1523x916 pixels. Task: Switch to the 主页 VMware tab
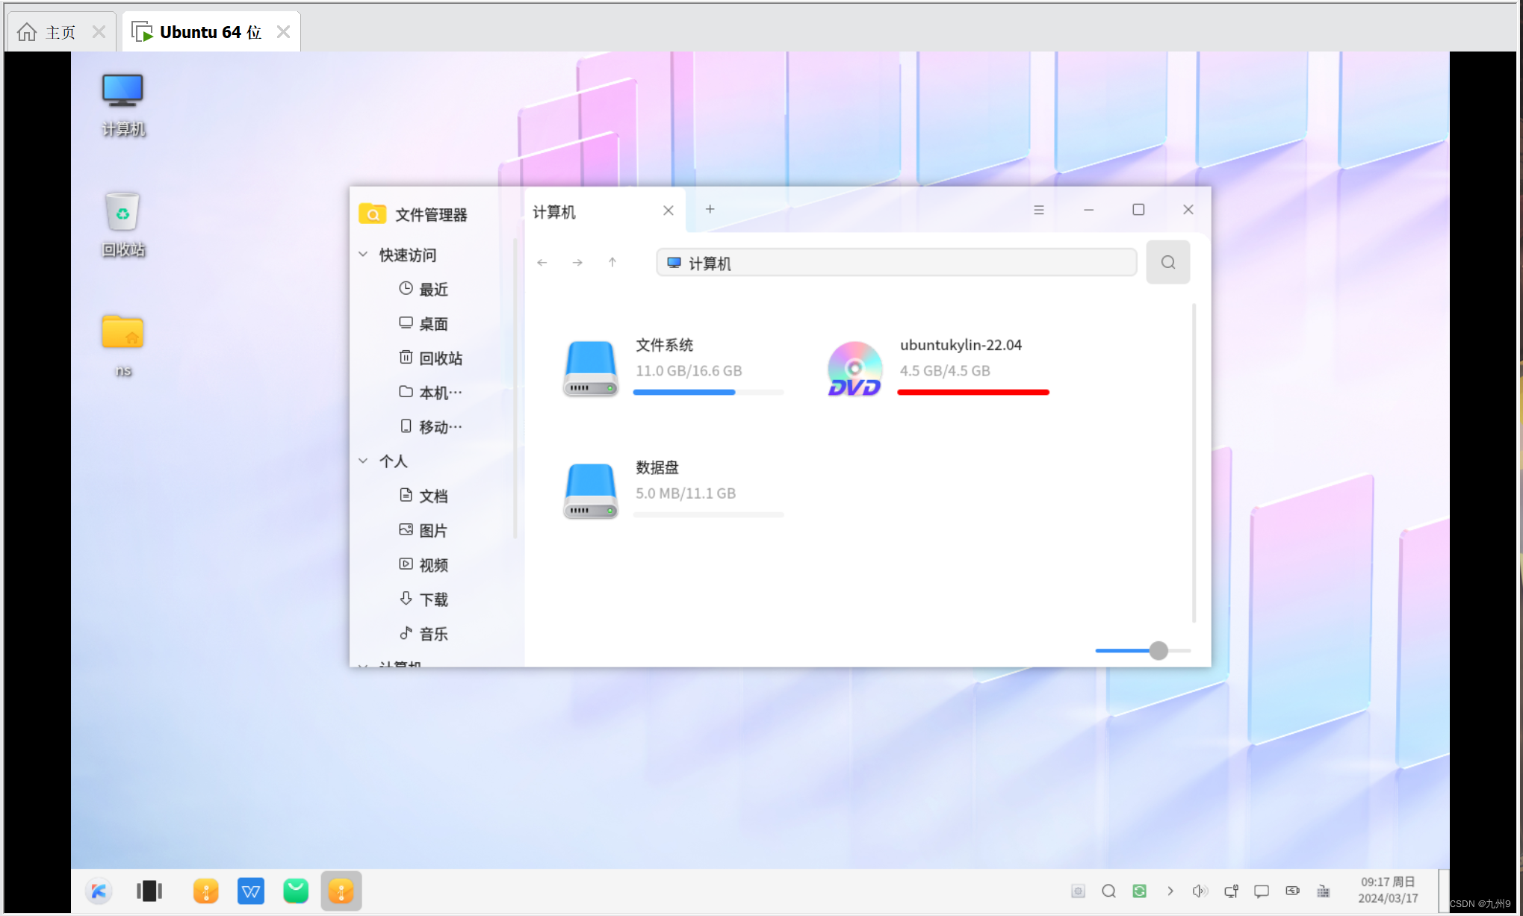coord(60,32)
